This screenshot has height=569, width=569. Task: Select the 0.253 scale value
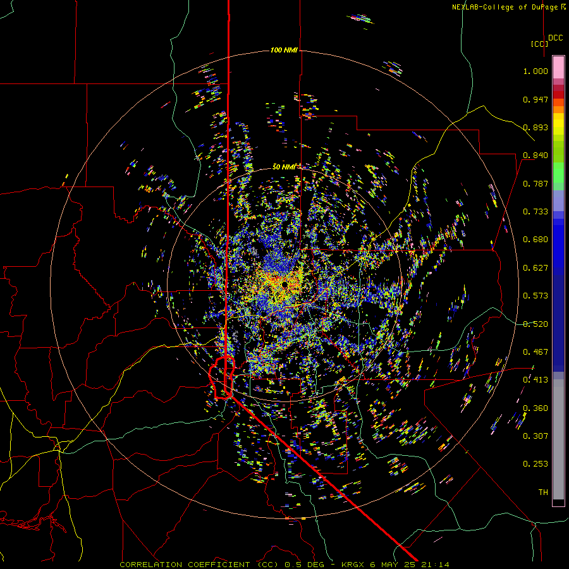click(535, 464)
